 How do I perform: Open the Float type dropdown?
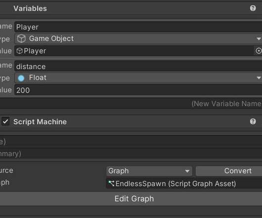(x=138, y=77)
